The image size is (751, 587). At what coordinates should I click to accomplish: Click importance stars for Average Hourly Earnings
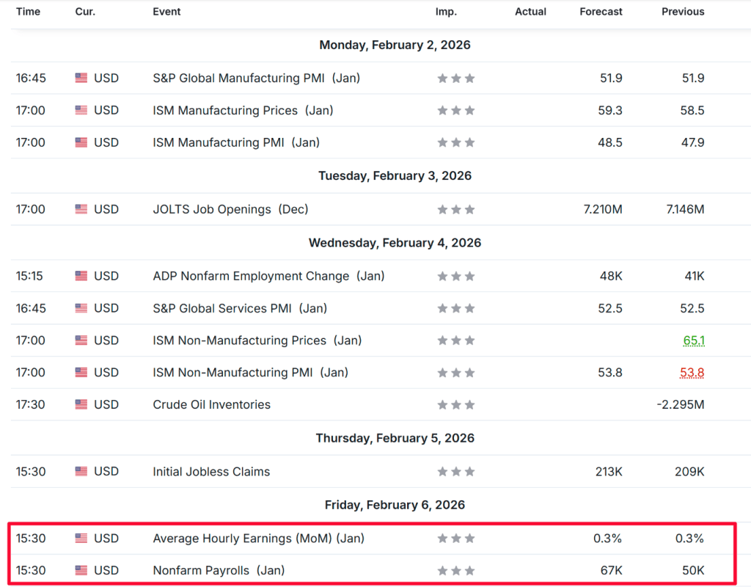click(x=455, y=539)
